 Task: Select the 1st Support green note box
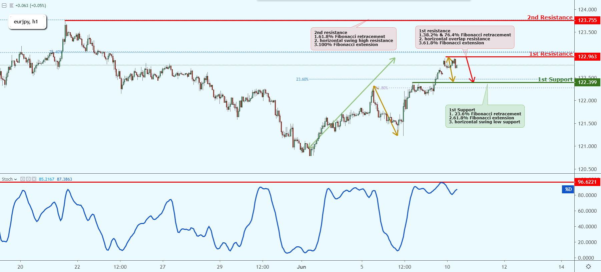pyautogui.click(x=485, y=116)
